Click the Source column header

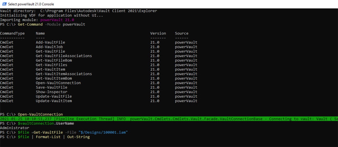pos(181,33)
